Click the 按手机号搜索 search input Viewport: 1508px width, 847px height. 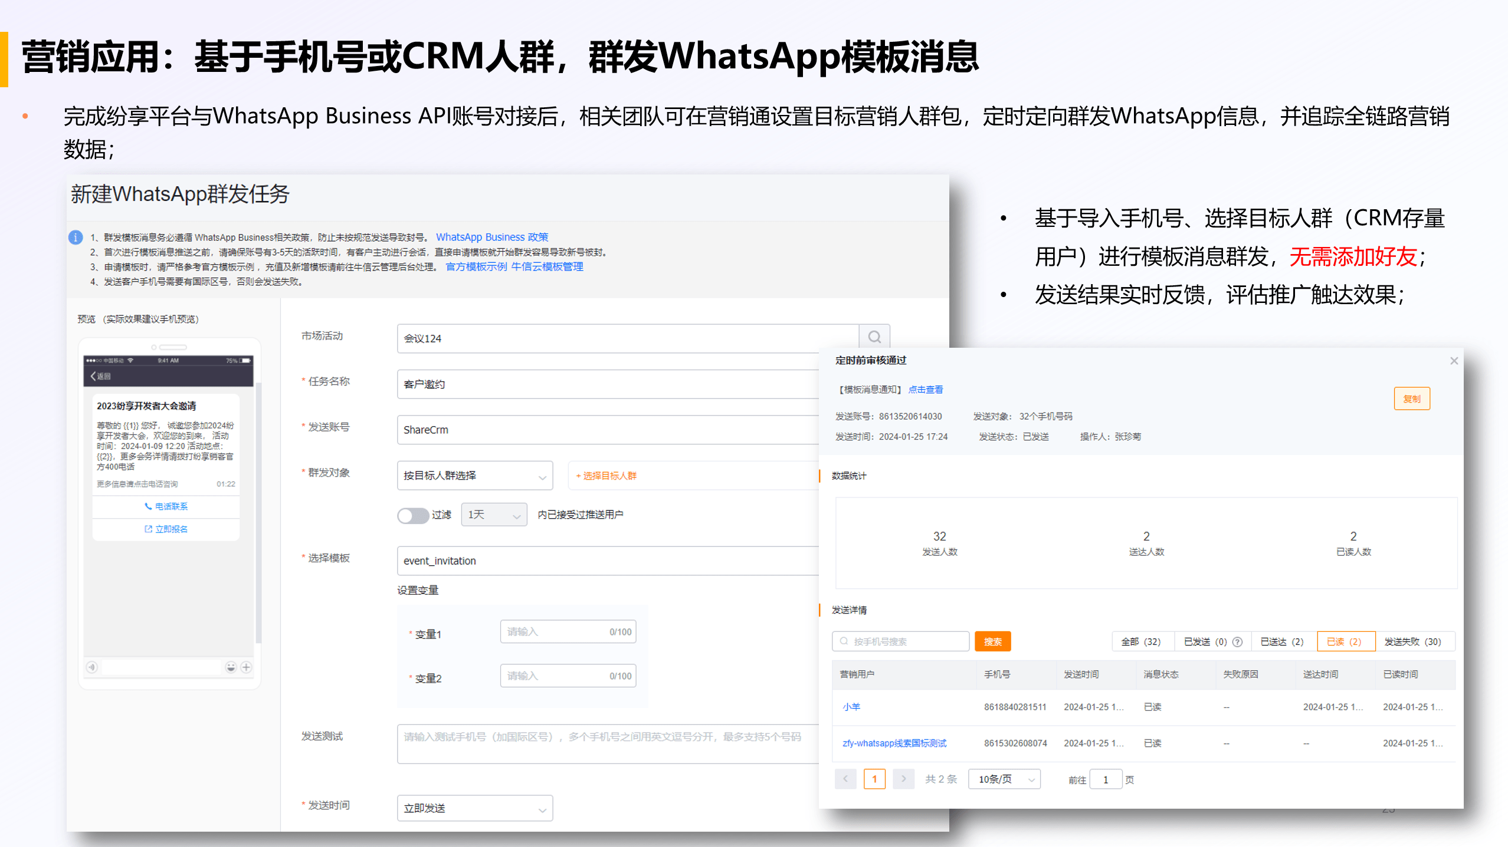901,641
